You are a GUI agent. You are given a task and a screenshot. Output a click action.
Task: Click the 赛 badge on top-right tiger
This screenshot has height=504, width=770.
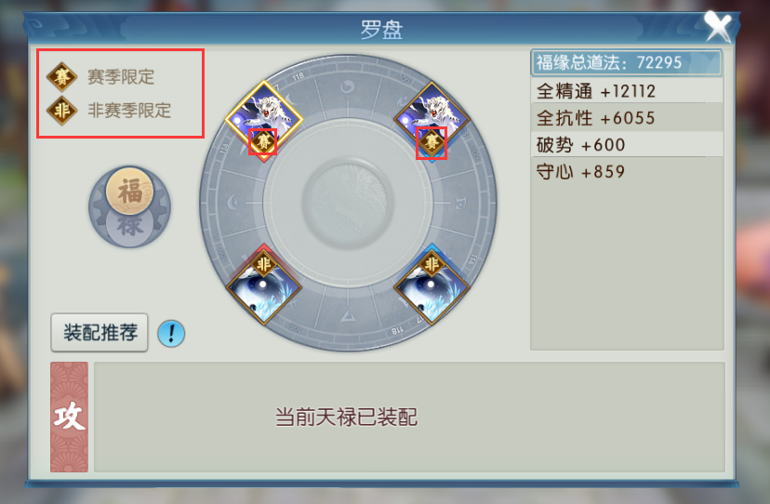point(431,143)
